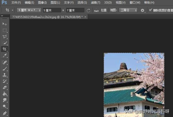Select the Rectangular Marquee tool
The image size is (173, 117).
pos(5,30)
